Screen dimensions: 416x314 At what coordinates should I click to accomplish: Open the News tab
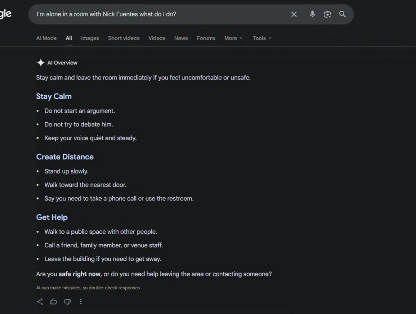click(181, 38)
